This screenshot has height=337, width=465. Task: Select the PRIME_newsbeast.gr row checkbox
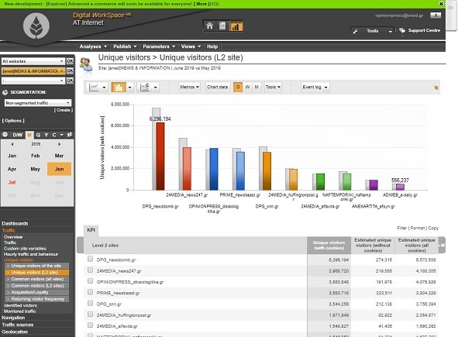tap(89, 294)
